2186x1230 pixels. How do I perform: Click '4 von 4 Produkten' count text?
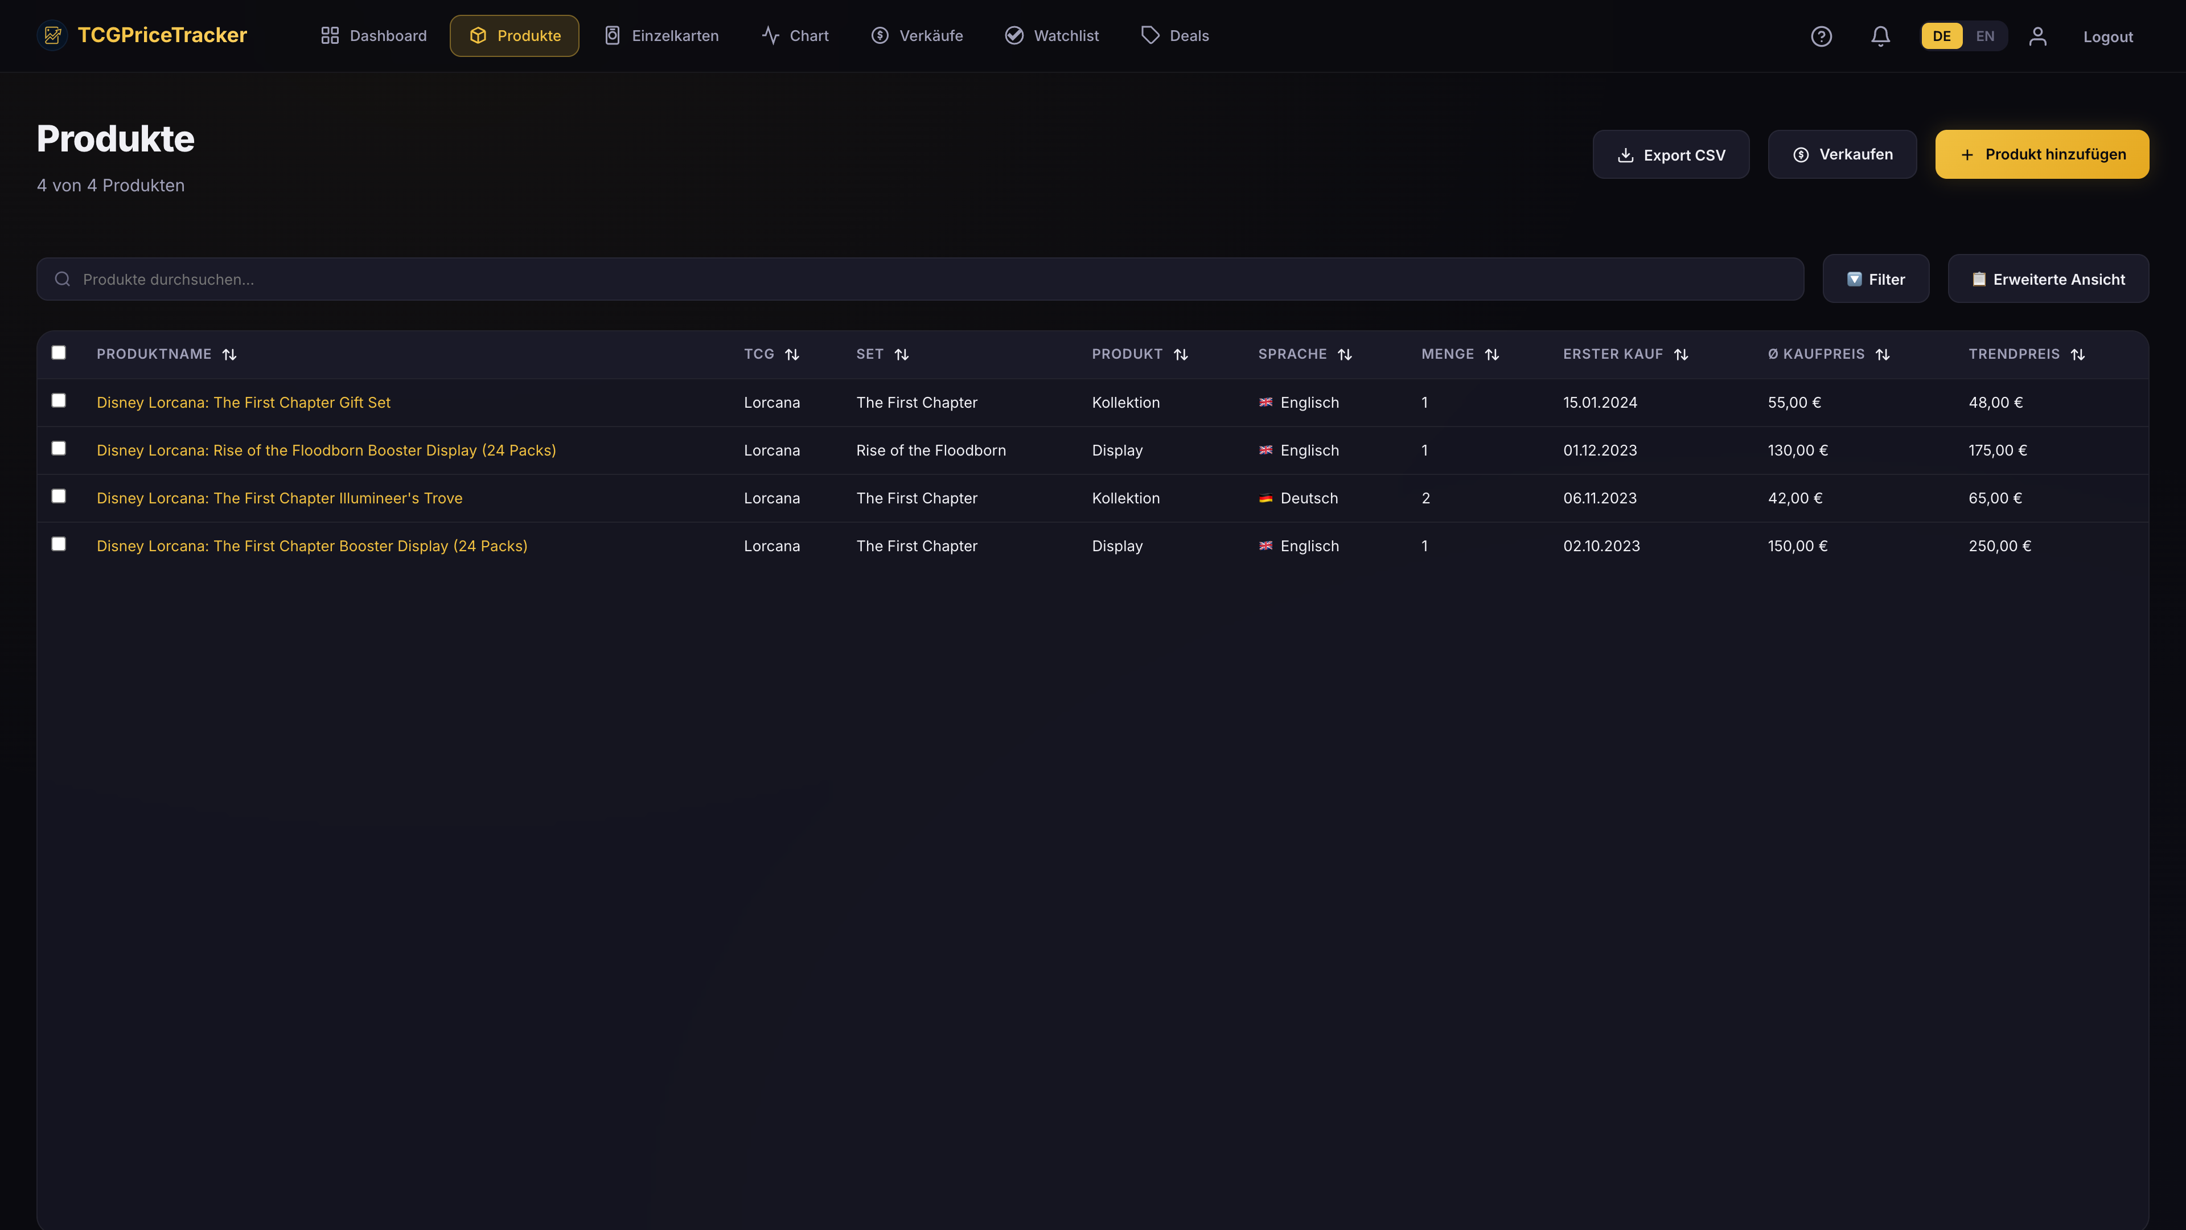pos(110,185)
